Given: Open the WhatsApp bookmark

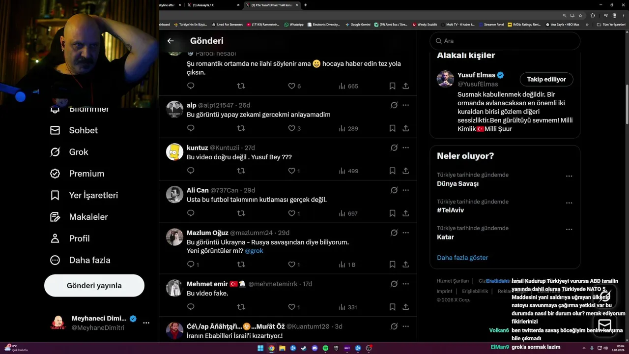Looking at the screenshot, I should [x=294, y=24].
